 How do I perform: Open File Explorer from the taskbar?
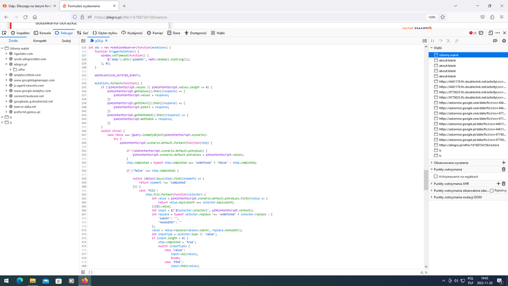coord(33,281)
